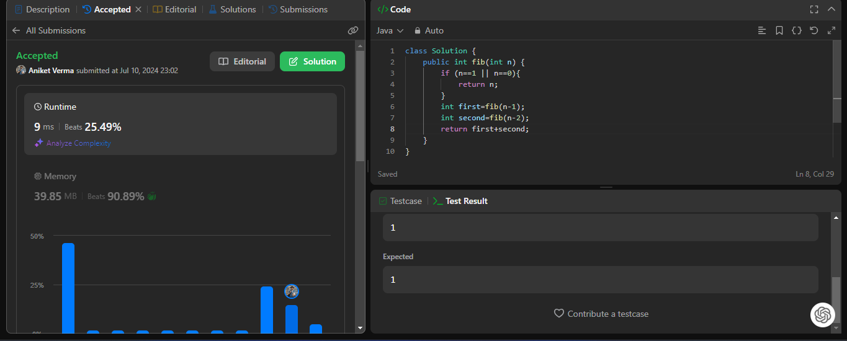
Task: Click the green Solution button
Action: point(312,61)
